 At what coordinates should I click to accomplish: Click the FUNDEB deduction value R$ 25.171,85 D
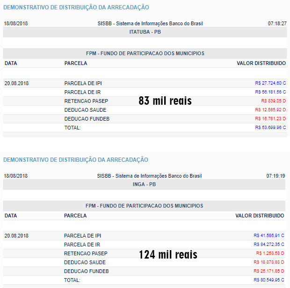269,271
